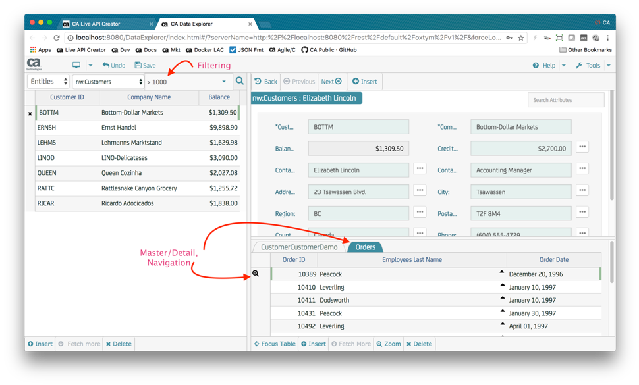Image resolution: width=639 pixels, height=385 pixels.
Task: Sort by the Balance column header
Action: [219, 97]
